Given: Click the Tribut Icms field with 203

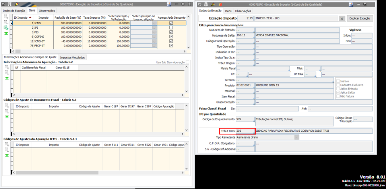Looking at the screenshot, I should 245,131.
